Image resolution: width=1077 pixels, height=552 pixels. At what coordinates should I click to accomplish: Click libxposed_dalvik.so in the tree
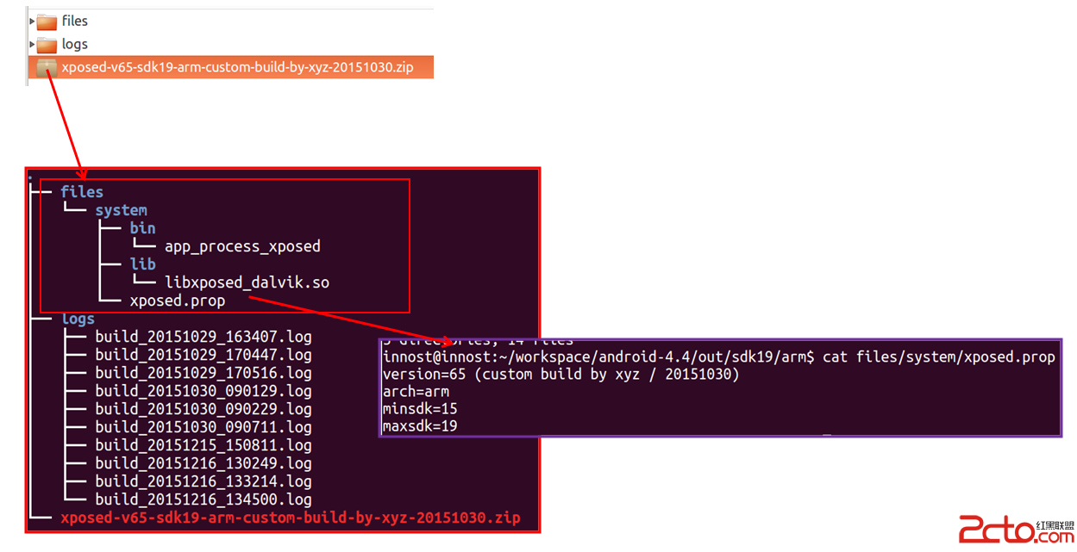click(x=247, y=282)
